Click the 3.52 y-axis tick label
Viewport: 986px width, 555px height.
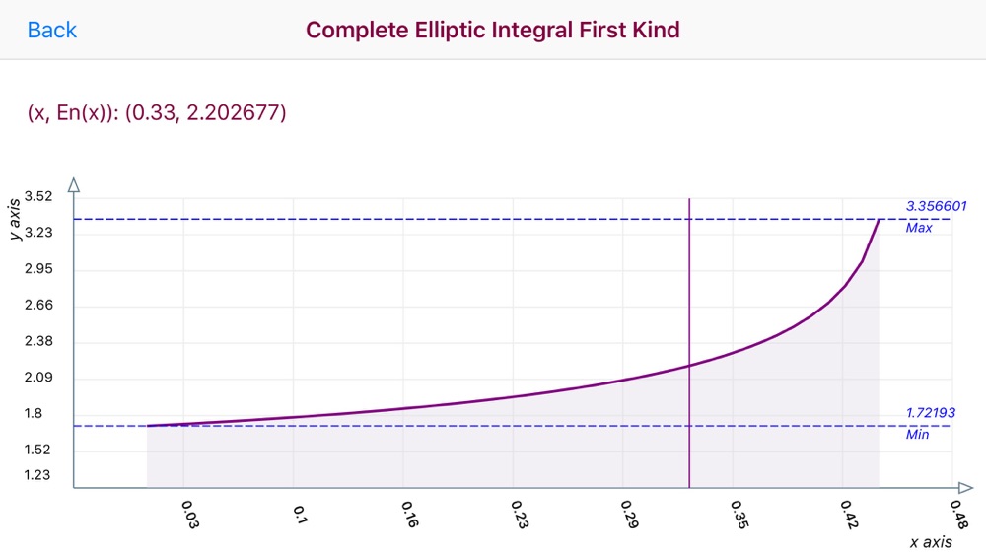(37, 196)
